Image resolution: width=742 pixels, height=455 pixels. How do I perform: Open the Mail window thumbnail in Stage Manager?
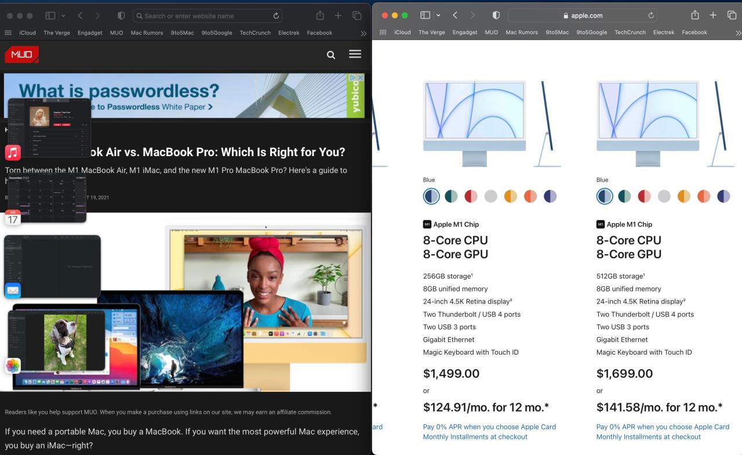point(53,266)
